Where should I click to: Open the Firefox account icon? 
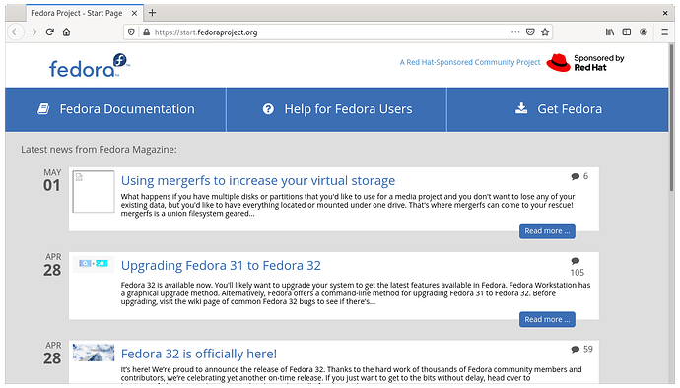tap(644, 32)
